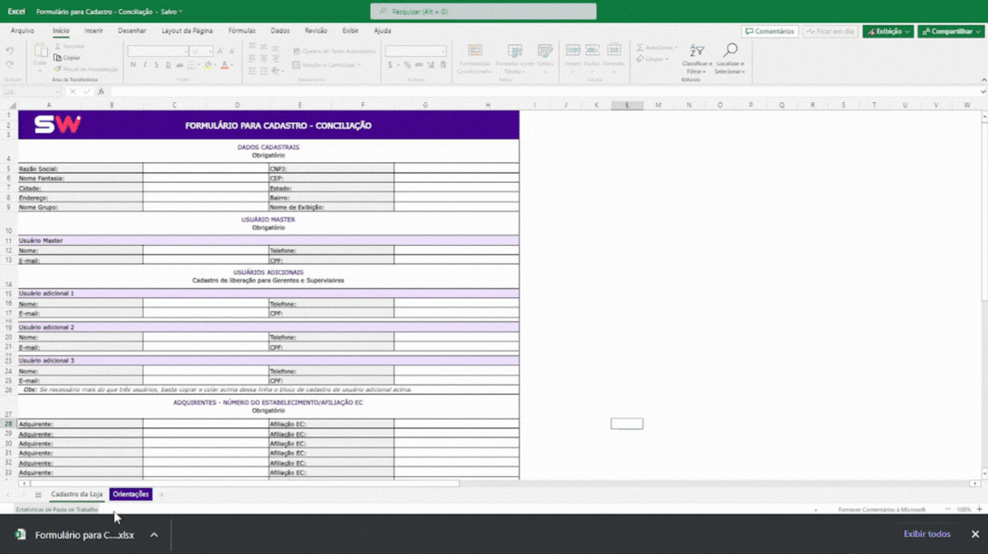Toggle strikethrough formatting
This screenshot has width=988, height=554.
coord(179,65)
